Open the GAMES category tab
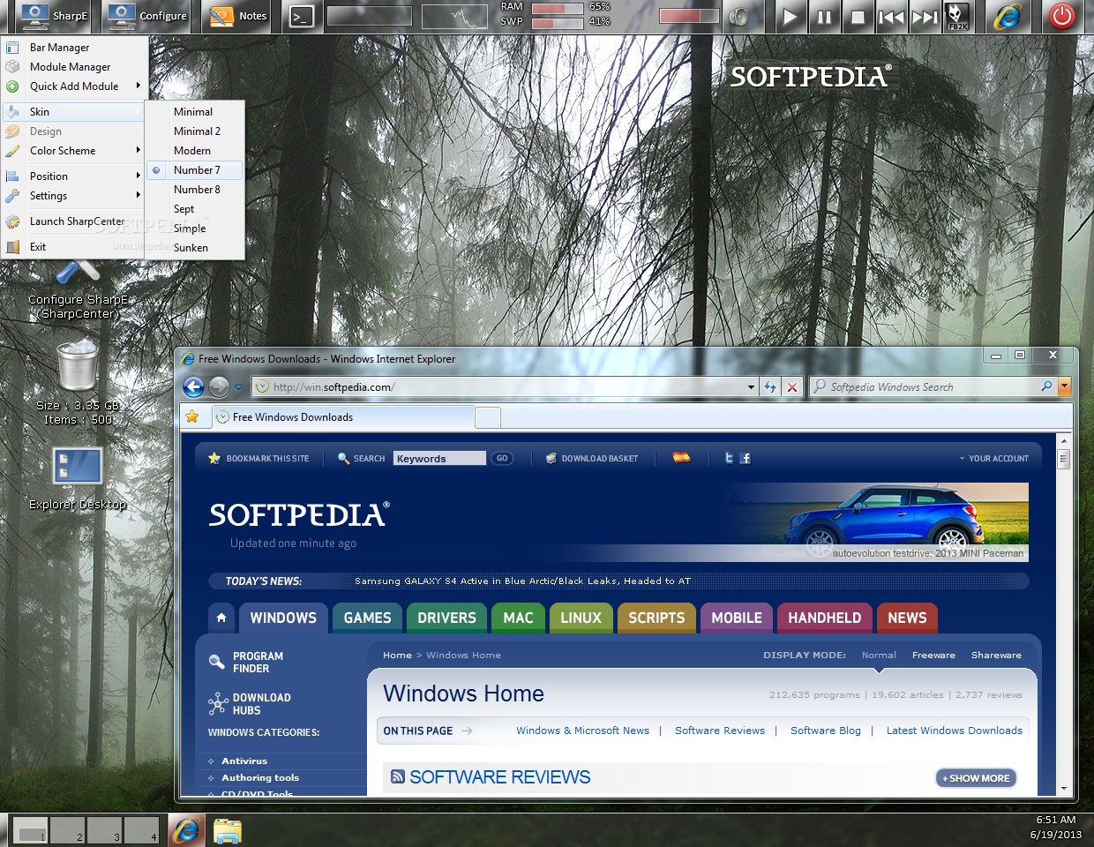This screenshot has width=1094, height=847. [x=367, y=618]
